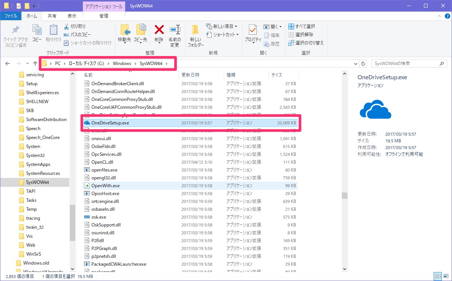This screenshot has width=452, height=281.
Task: Click Paste shortcut (ショートカットの貼り付け)
Action: 88,43
